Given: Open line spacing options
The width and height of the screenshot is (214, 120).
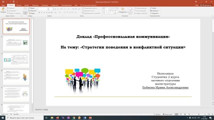Looking at the screenshot, I should point(79,9).
